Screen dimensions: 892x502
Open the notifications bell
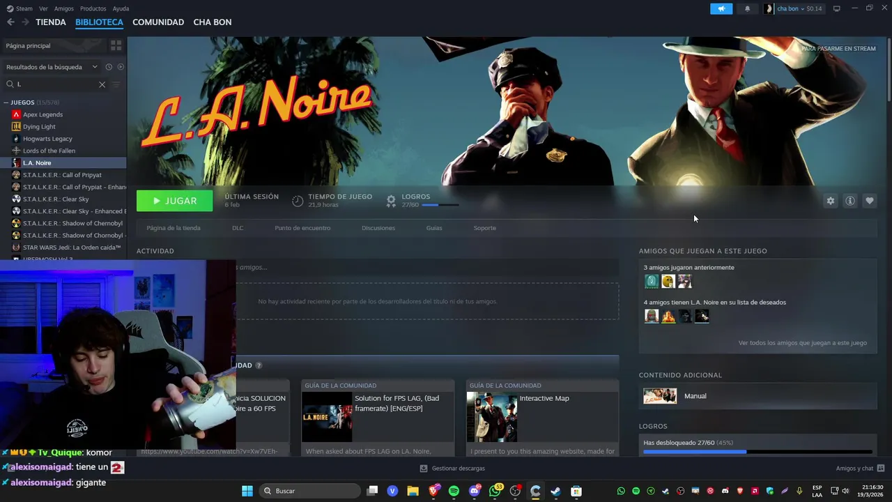(x=747, y=8)
